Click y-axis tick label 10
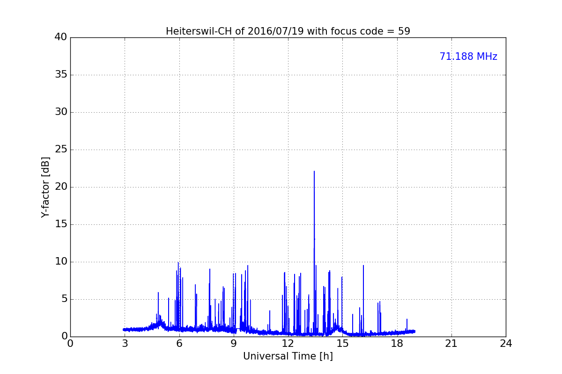The image size is (562, 374). (61, 262)
